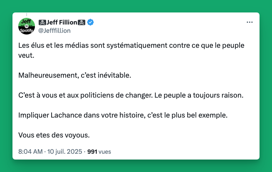Viewport: 272px width, 172px height.
Task: Click the word vues beside the count
Action: tap(105, 152)
